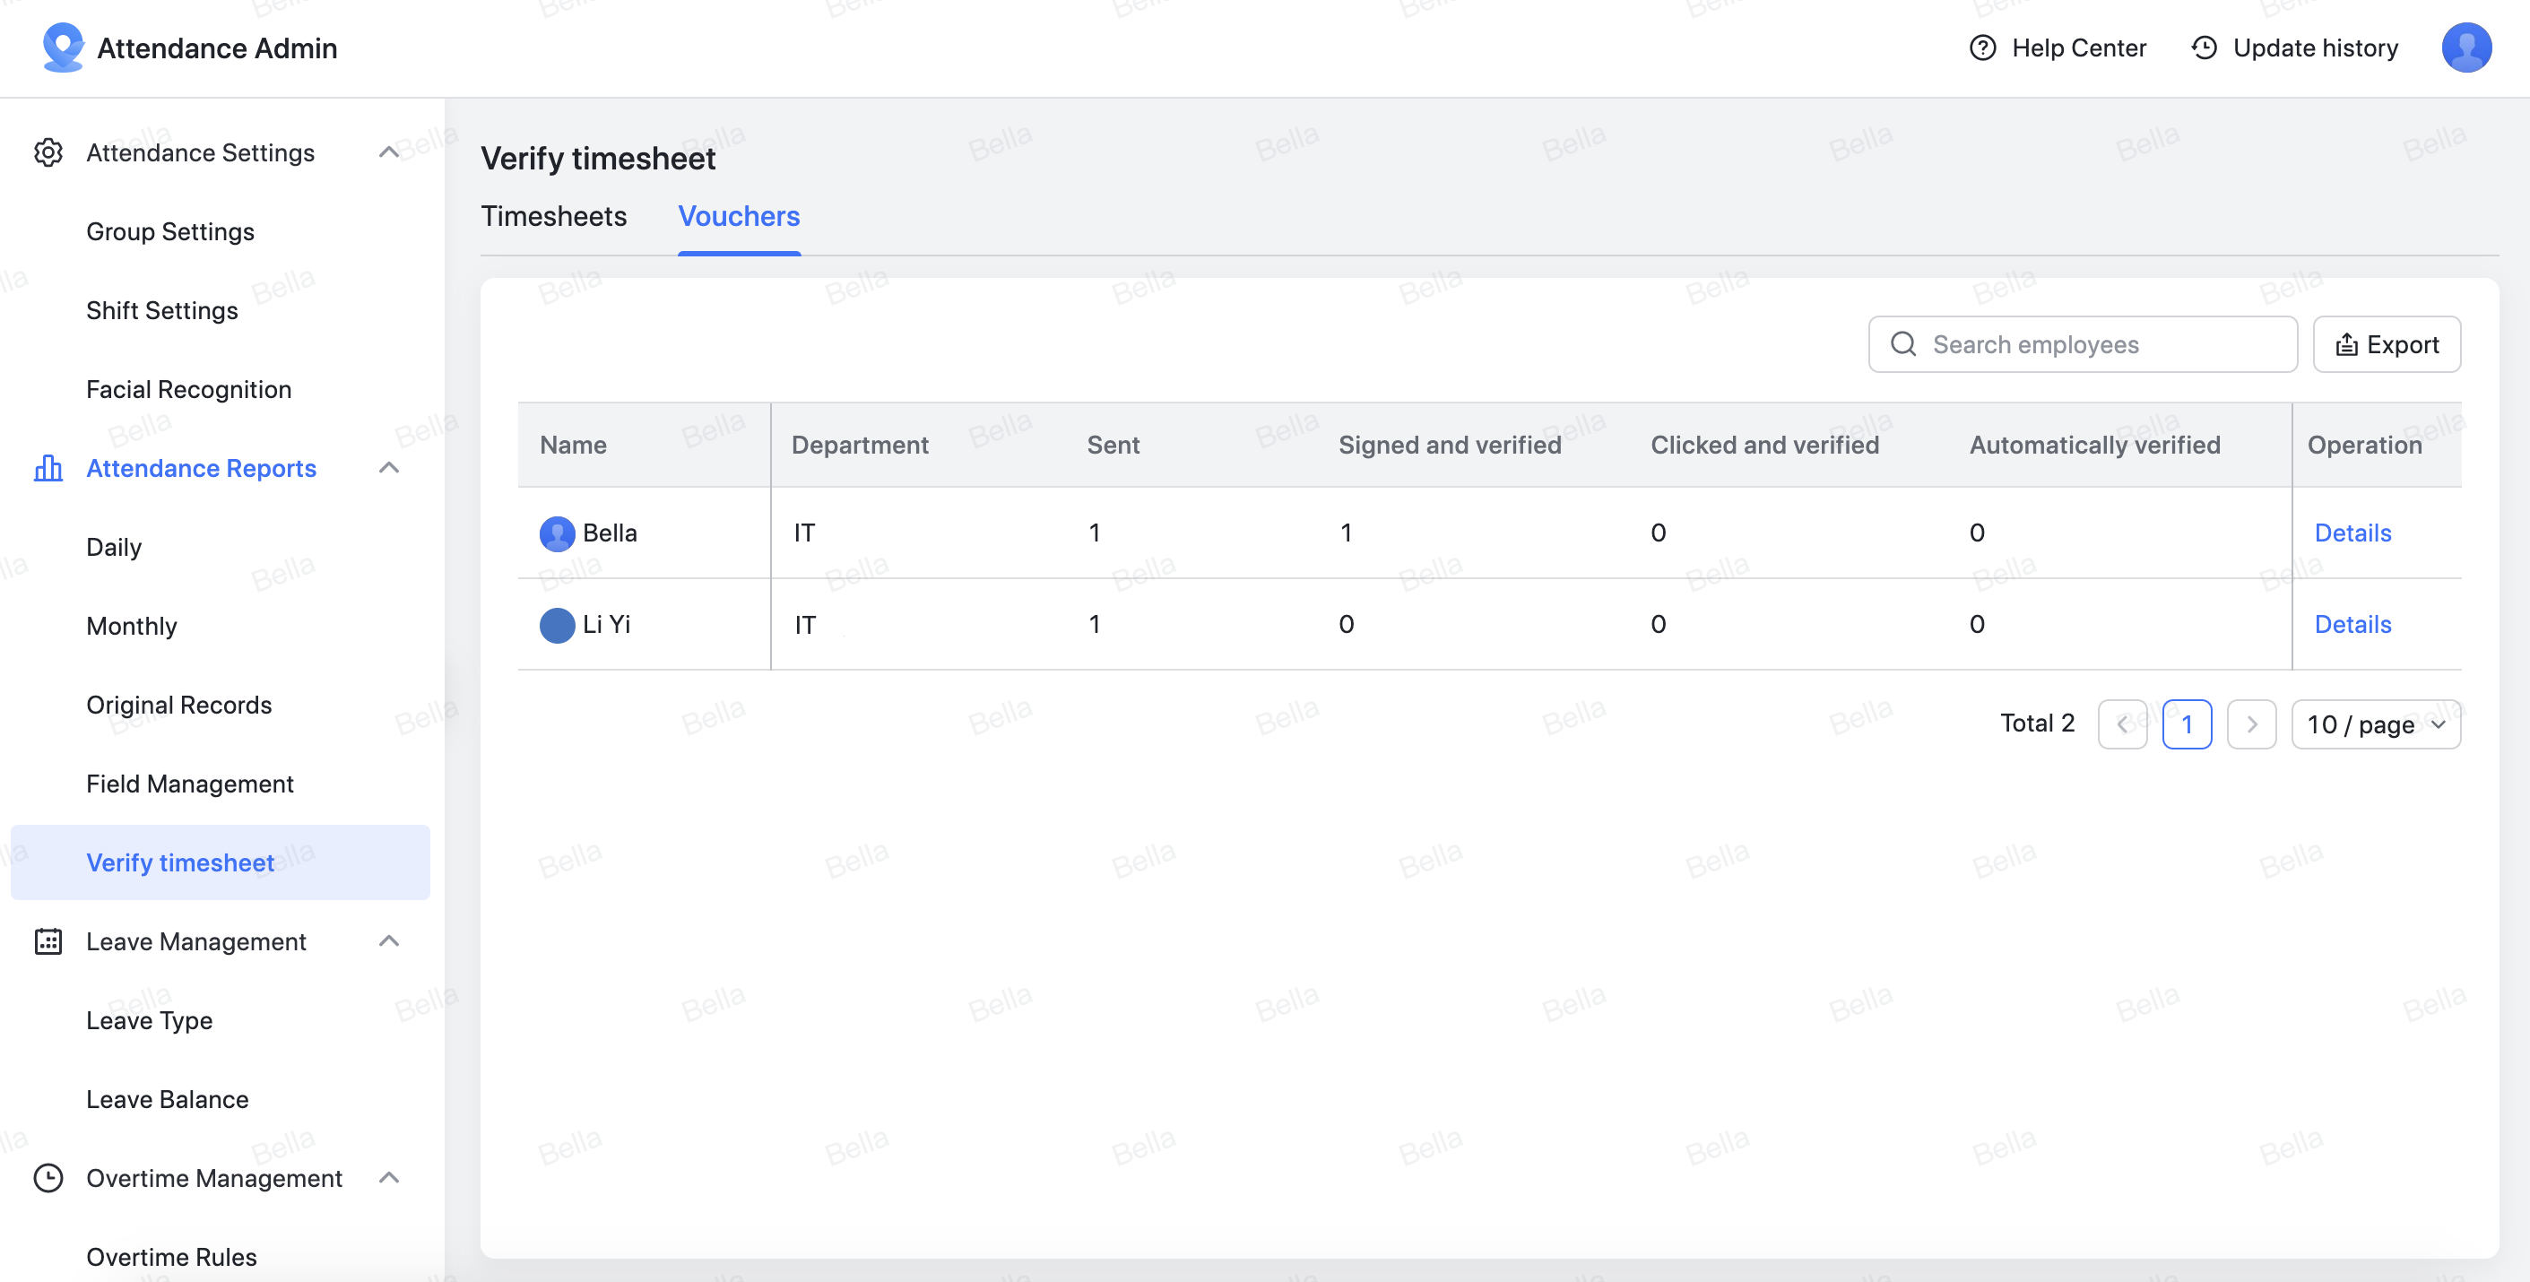Select the Attendance Reports chart icon
The height and width of the screenshot is (1282, 2530).
tap(48, 469)
